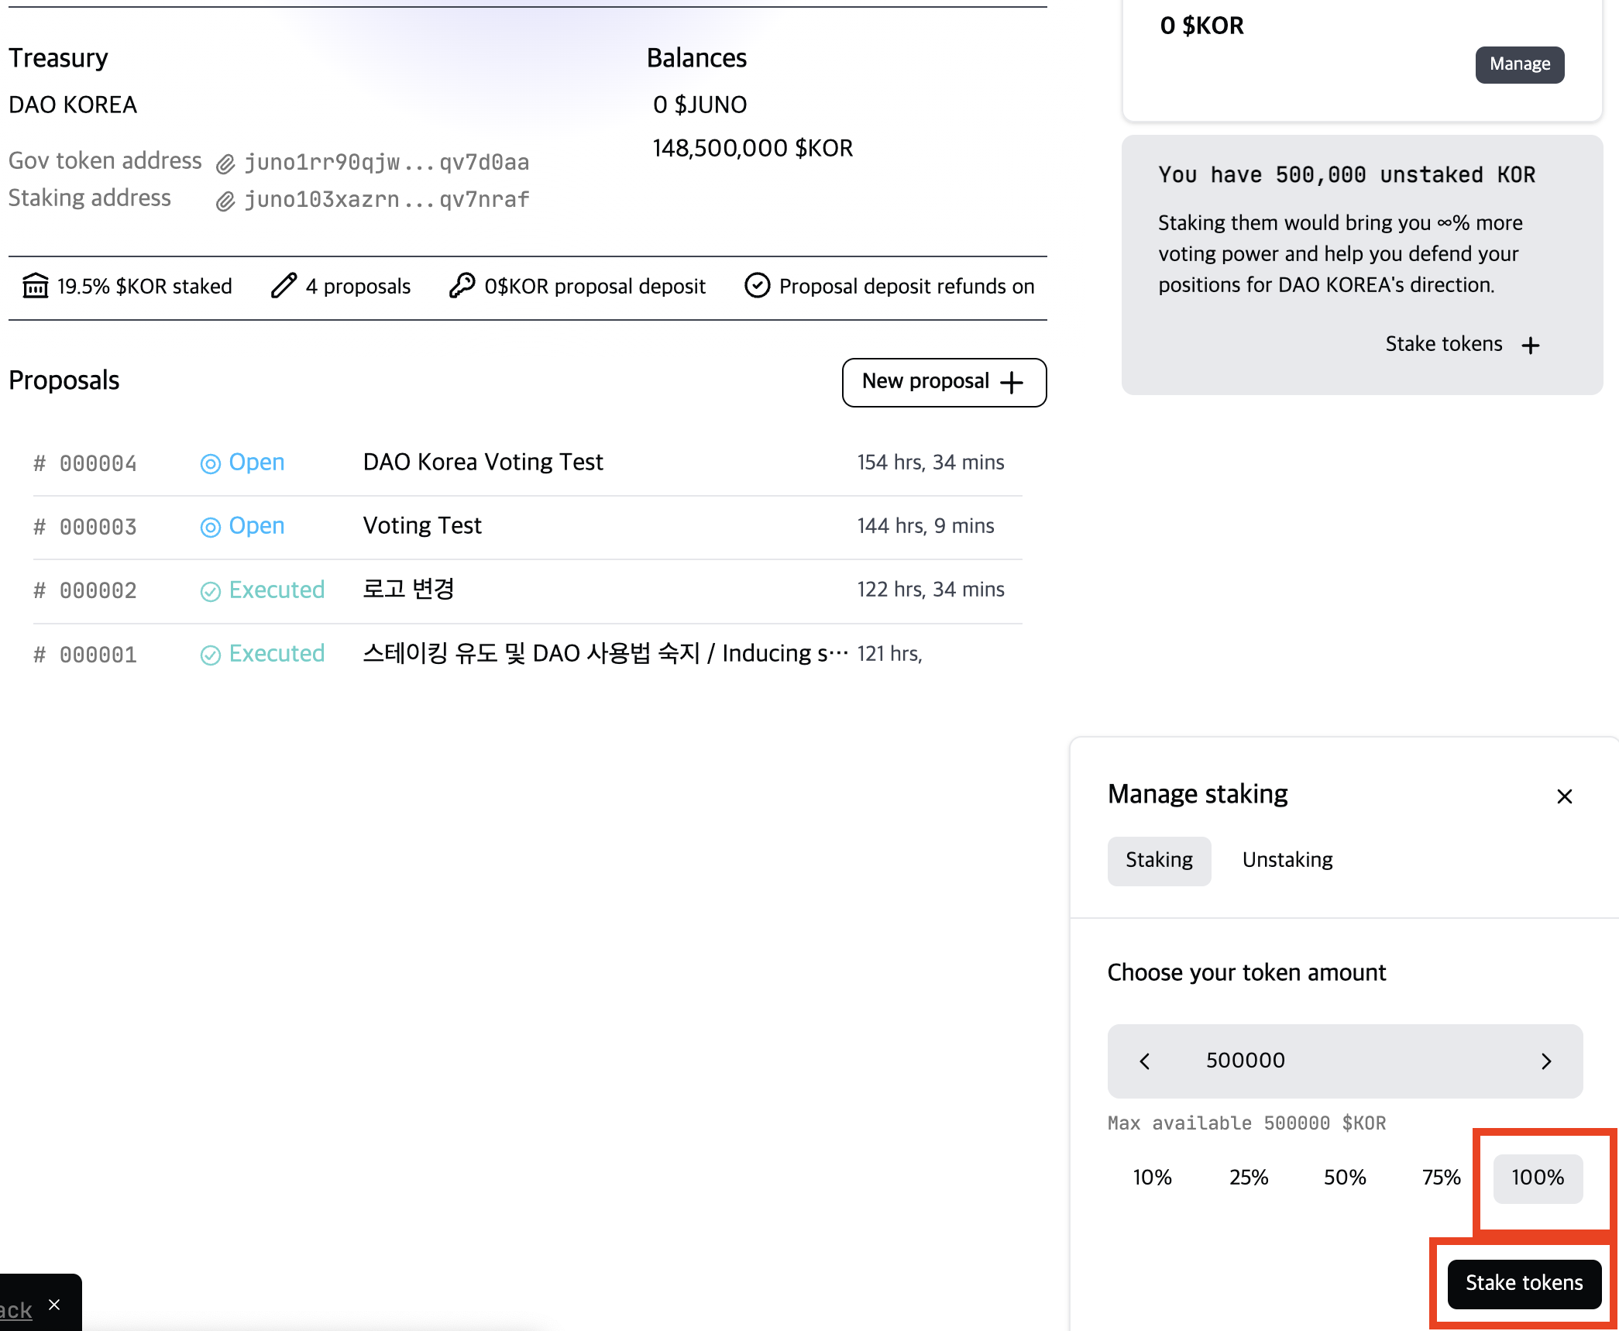Image resolution: width=1619 pixels, height=1331 pixels.
Task: Choose the 50% amount option
Action: [x=1344, y=1178]
